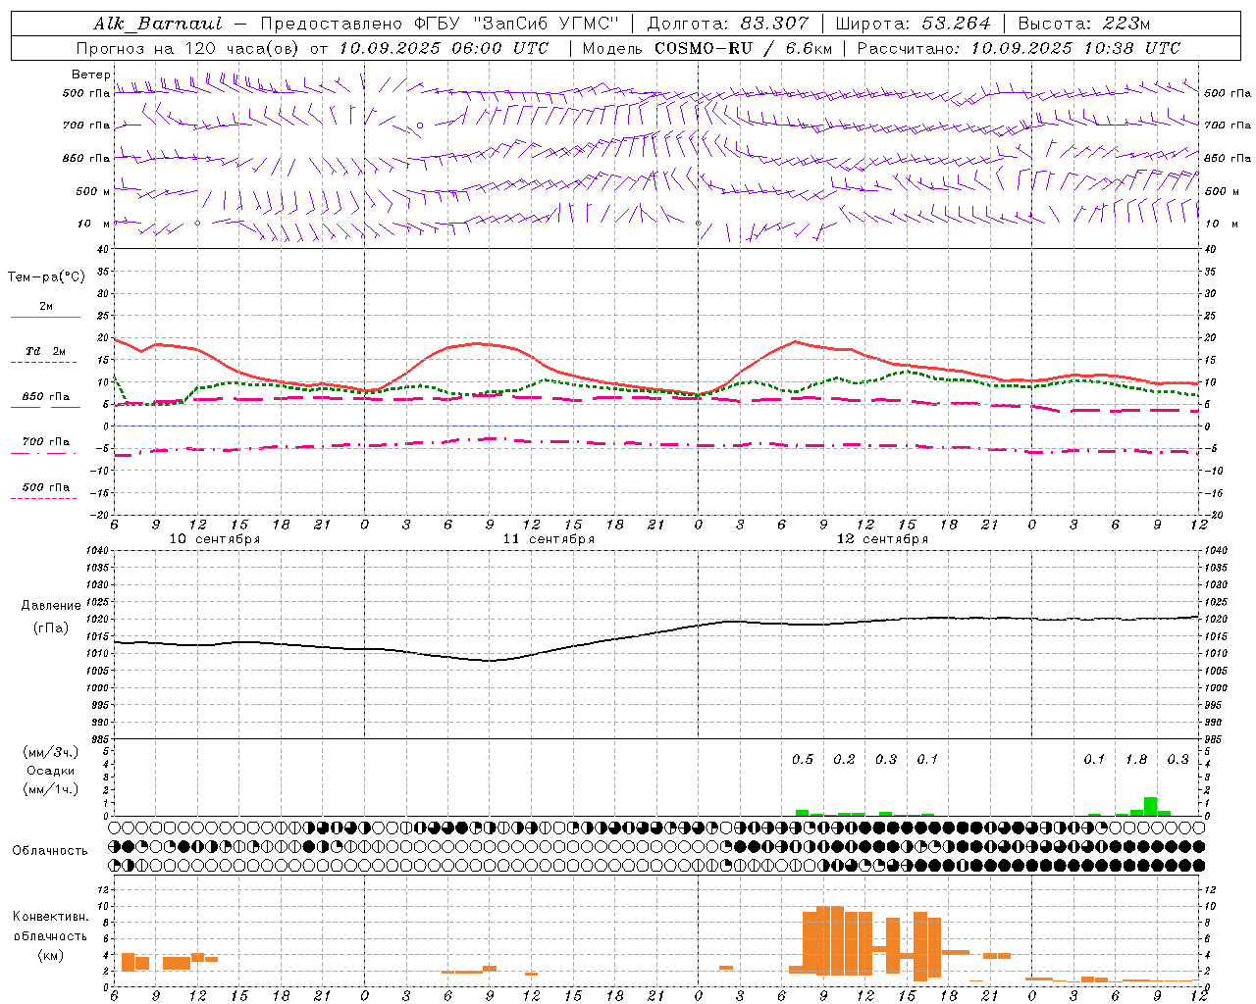The width and height of the screenshot is (1256, 1004).
Task: Select the Td 2м dew point legend
Action: 45,356
